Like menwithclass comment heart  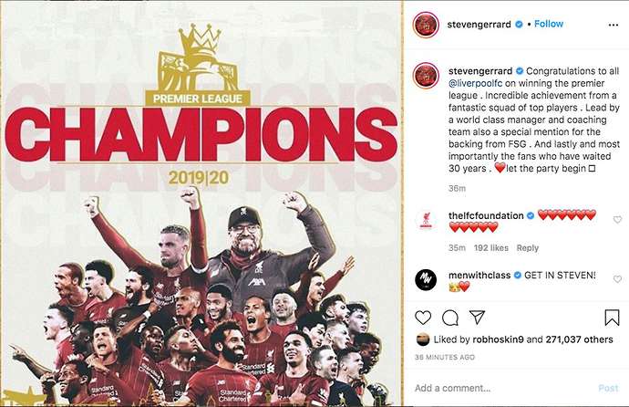617,279
